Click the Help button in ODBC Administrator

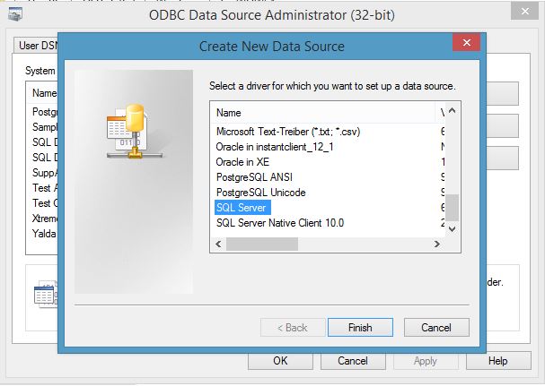[x=498, y=361]
